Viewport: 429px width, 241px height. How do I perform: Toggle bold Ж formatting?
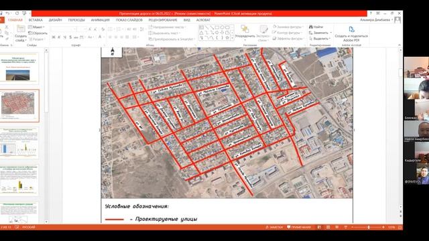point(54,37)
